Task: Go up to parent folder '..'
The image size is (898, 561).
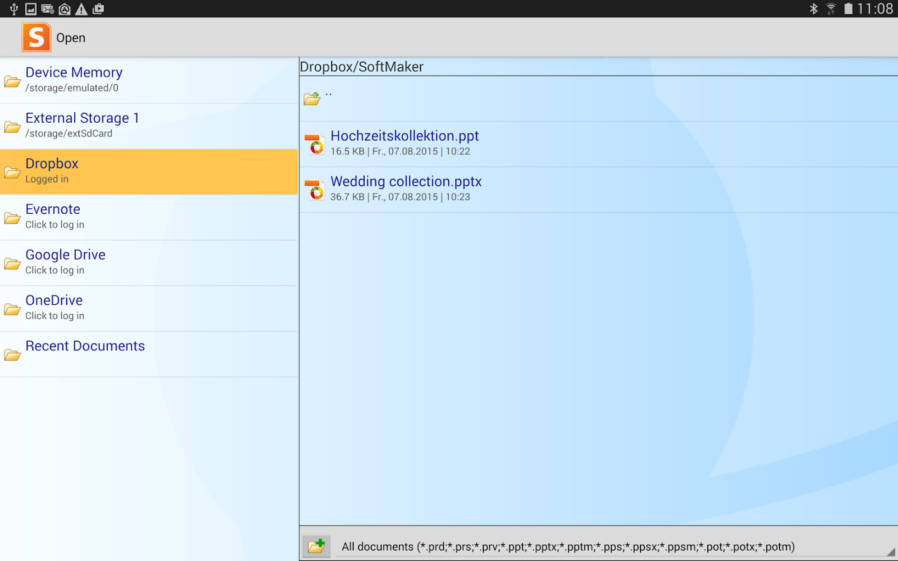Action: (x=599, y=98)
